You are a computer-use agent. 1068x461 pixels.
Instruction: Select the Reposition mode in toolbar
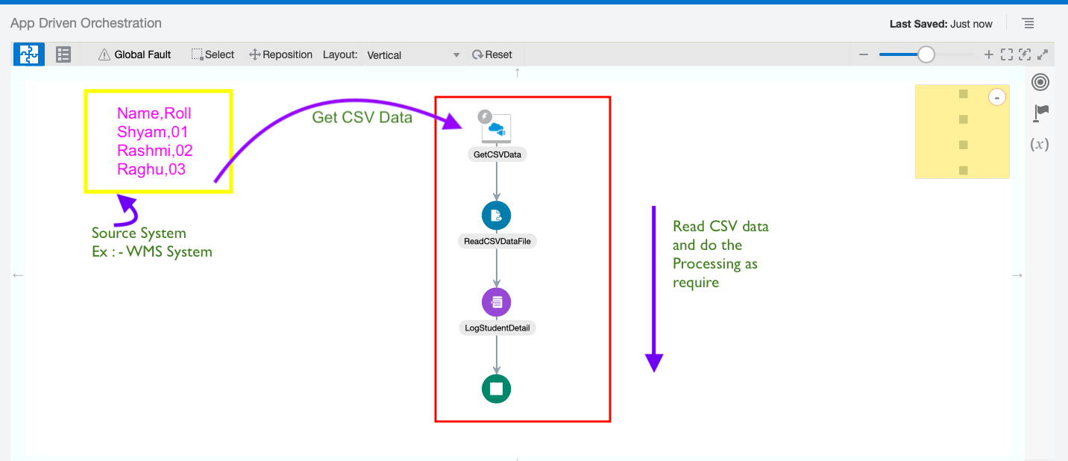click(x=280, y=54)
